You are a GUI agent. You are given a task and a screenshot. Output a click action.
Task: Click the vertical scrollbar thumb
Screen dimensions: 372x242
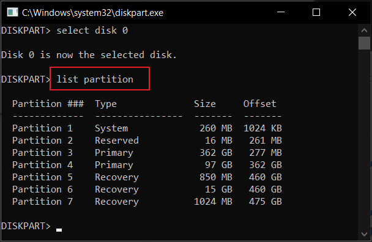pyautogui.click(x=364, y=43)
